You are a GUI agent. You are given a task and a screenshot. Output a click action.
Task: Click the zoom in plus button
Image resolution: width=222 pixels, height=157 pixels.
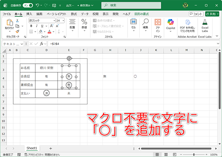[206, 155]
